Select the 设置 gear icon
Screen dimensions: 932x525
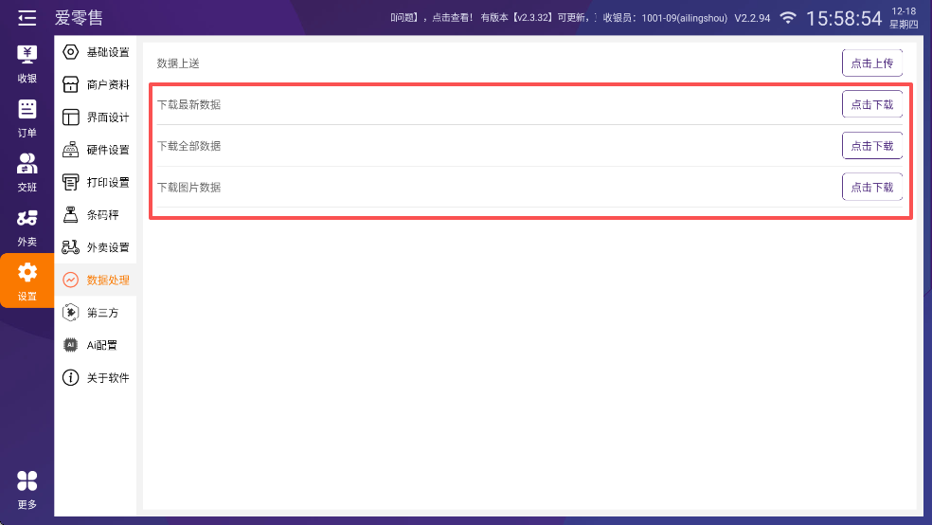27,273
